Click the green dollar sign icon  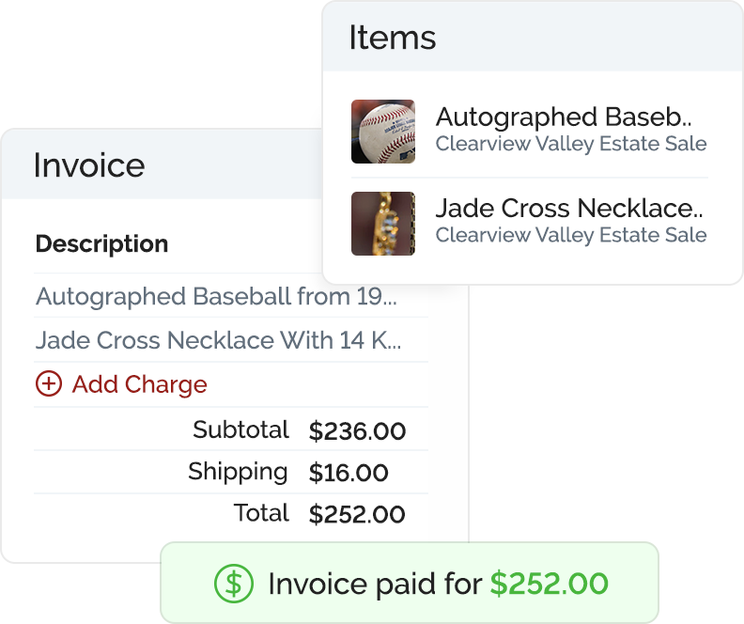pos(234,584)
